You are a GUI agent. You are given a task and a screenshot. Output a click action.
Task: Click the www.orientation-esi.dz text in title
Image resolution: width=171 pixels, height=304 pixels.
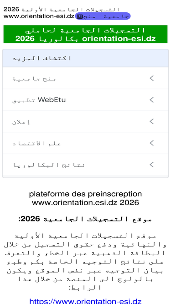click(39, 16)
